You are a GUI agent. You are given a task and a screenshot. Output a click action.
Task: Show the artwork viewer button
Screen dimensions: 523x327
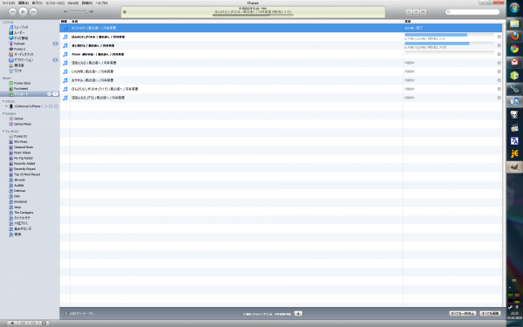click(44, 324)
